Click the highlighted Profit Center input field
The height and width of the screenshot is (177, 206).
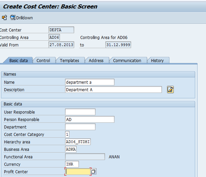tap(78, 172)
